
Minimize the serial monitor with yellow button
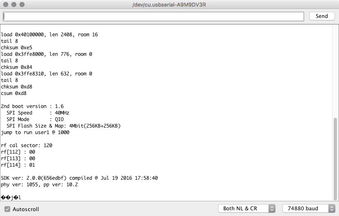(x=13, y=5)
